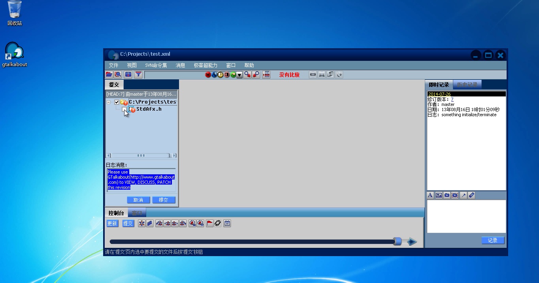Open the black dropdown arrow in toolbar
Screen dimensions: 539x283
pos(239,75)
